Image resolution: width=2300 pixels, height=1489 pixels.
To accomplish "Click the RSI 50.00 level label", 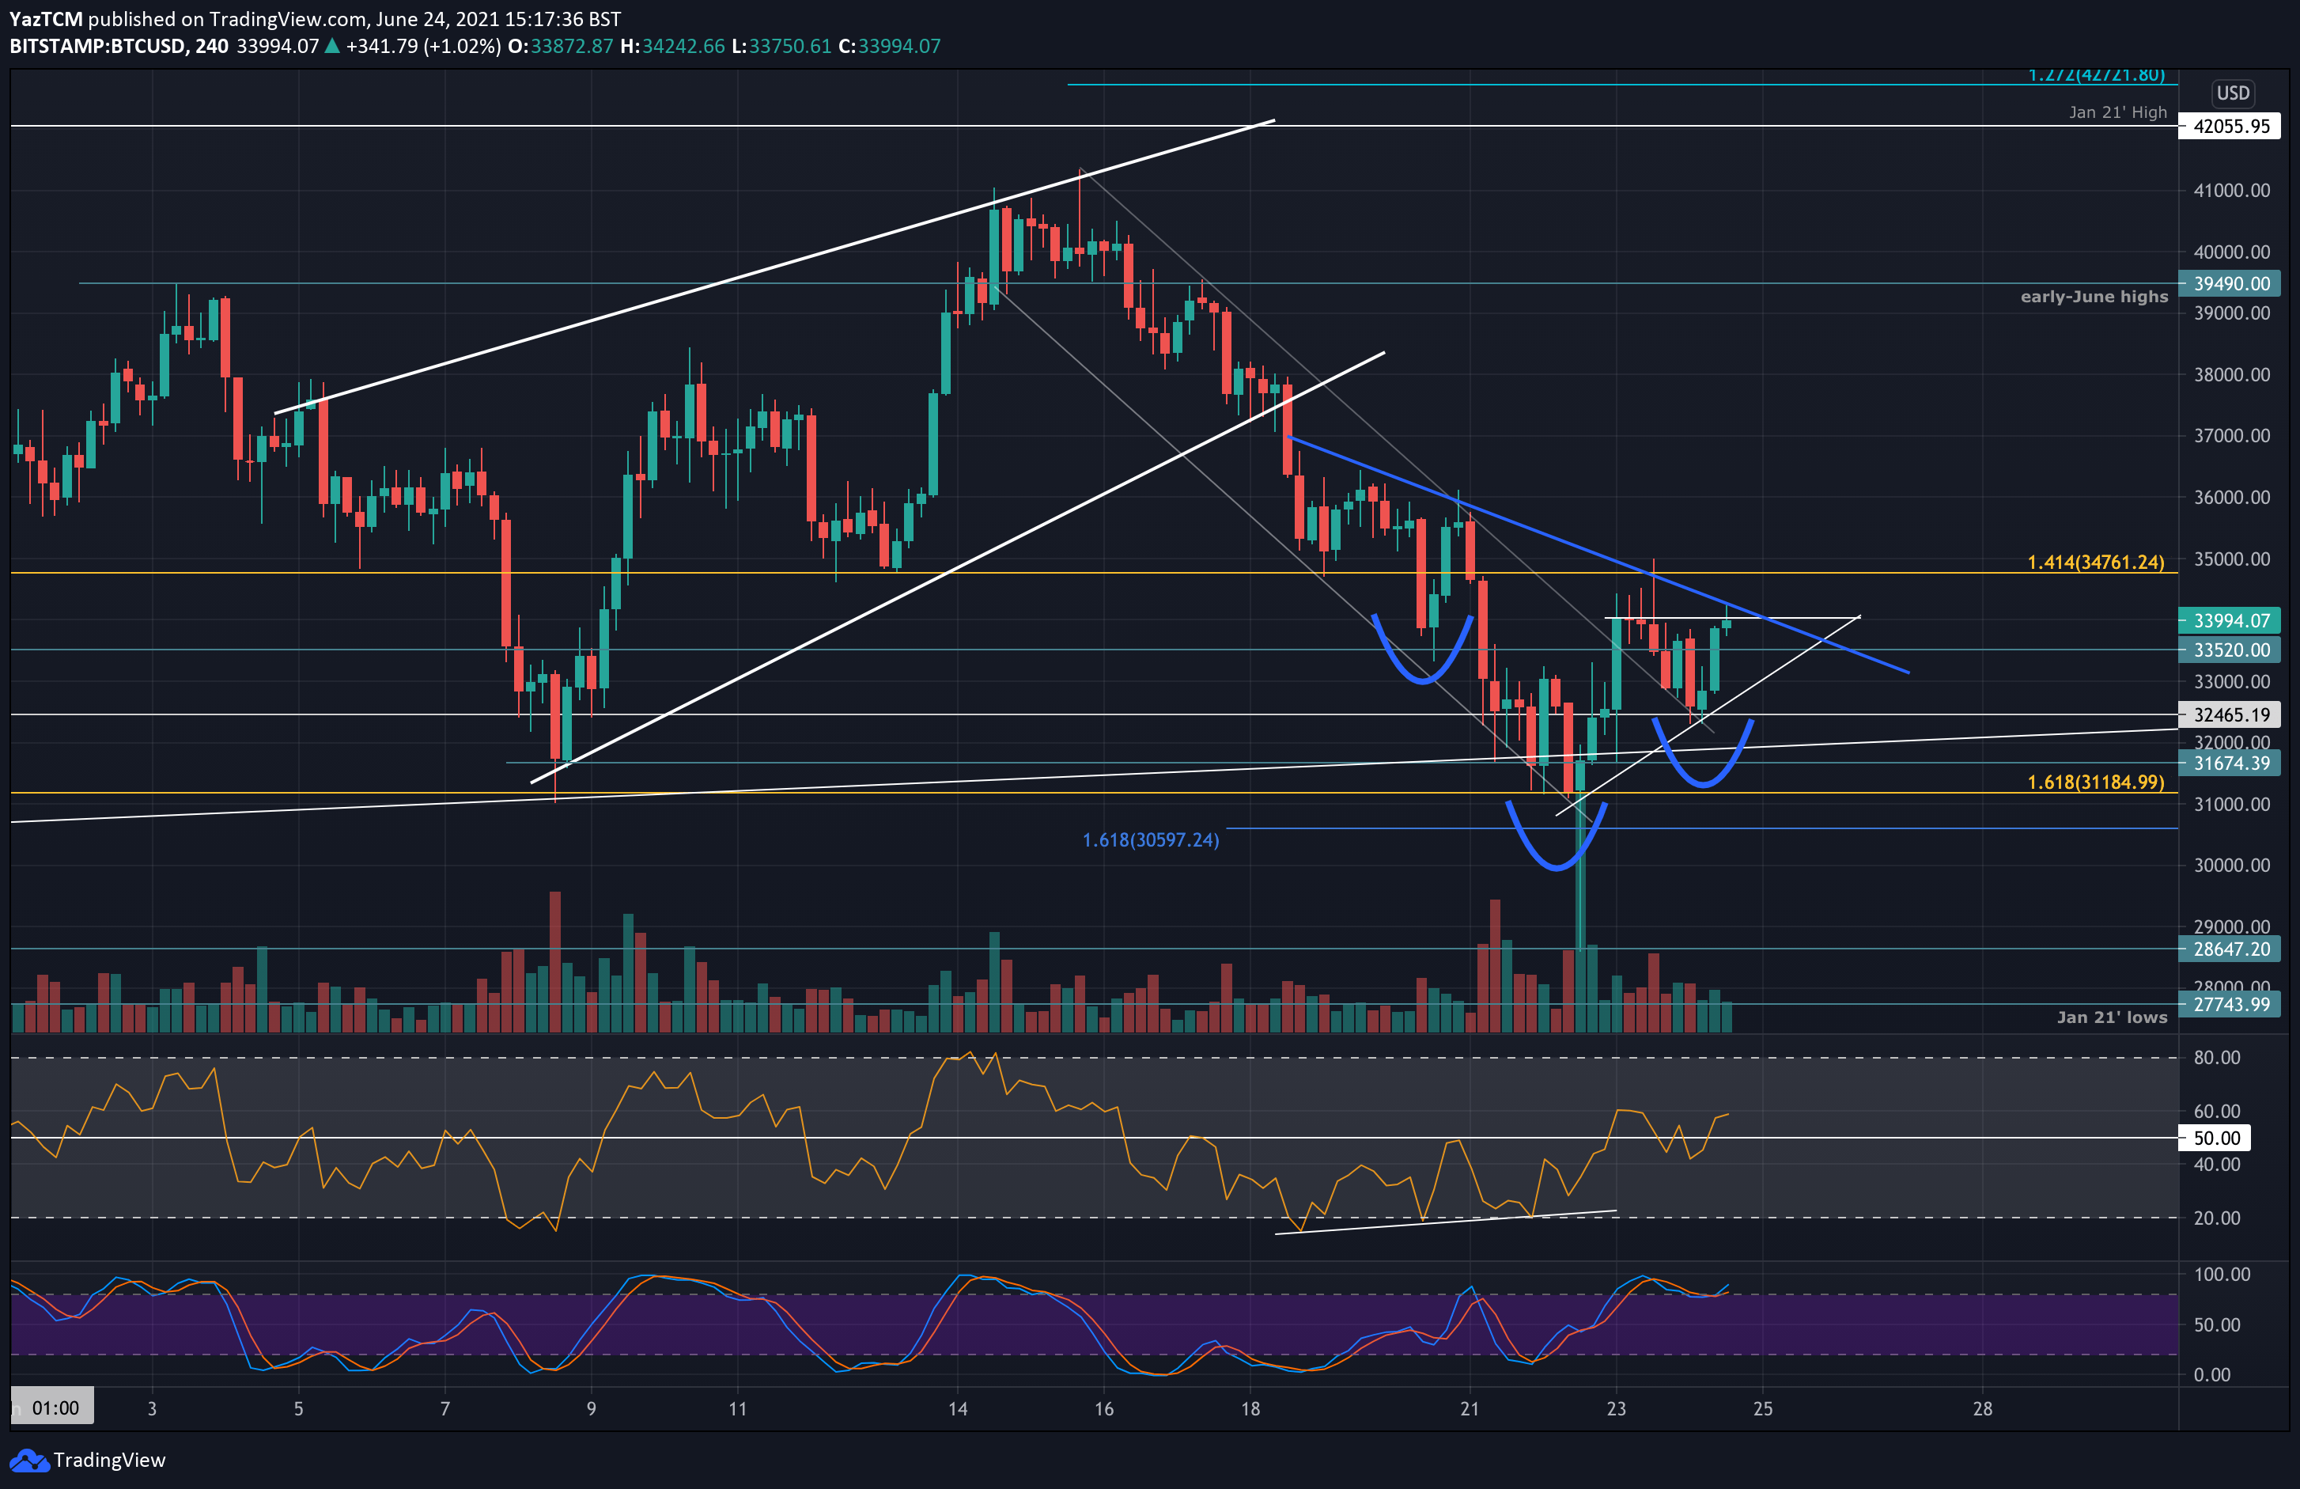I will 2216,1138.
